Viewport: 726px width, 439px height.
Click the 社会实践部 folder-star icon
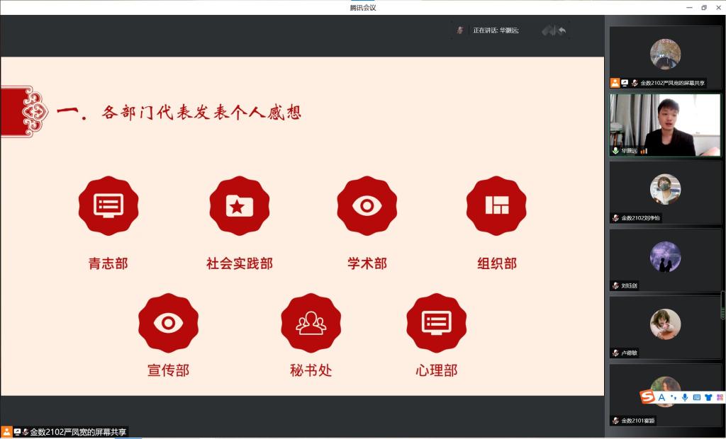point(239,206)
